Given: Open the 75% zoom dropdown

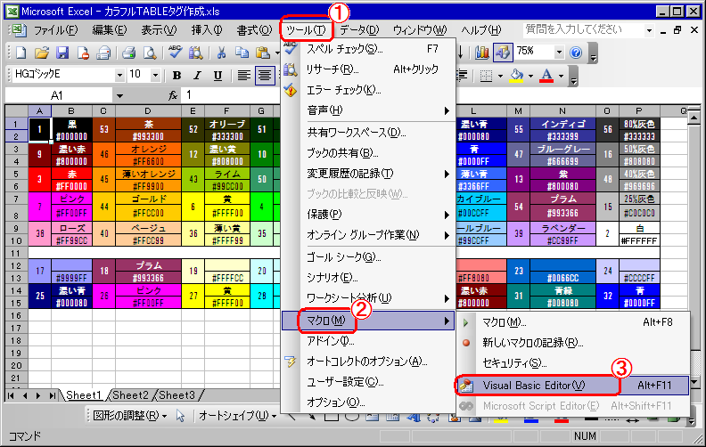Looking at the screenshot, I should coord(557,52).
